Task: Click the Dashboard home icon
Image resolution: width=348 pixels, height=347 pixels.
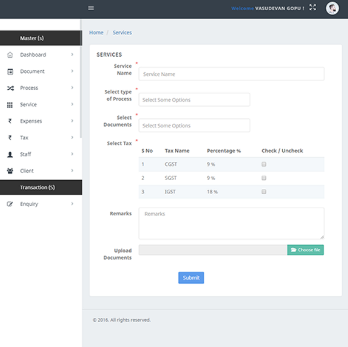Action: tap(10, 55)
